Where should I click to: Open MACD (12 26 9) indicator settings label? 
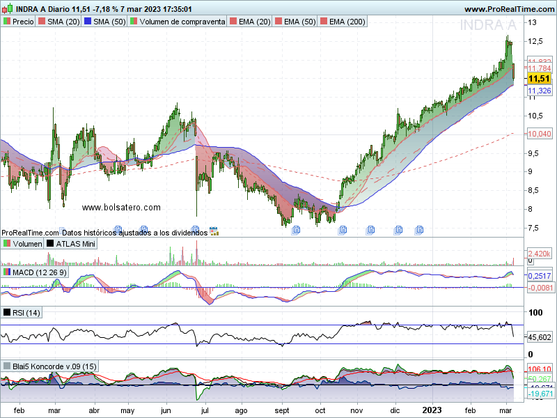click(x=36, y=272)
